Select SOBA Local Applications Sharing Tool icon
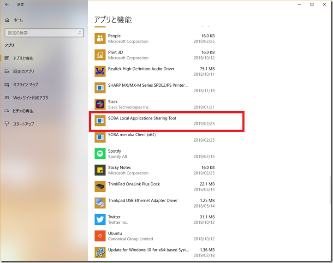The height and width of the screenshot is (263, 333). [x=100, y=121]
